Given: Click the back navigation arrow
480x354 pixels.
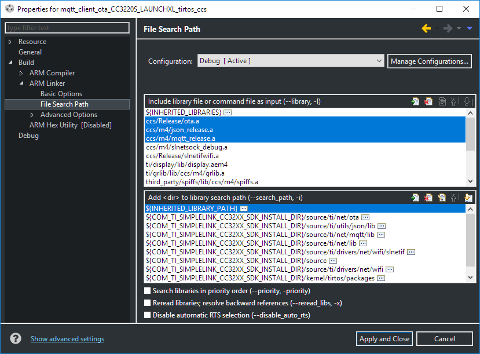Looking at the screenshot, I should click(427, 27).
